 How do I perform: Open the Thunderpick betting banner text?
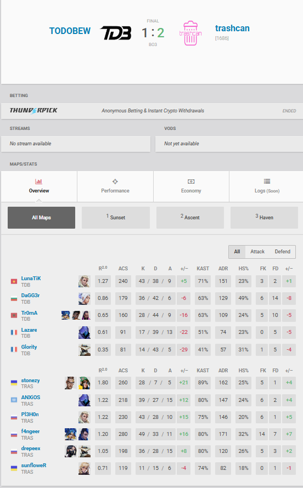[x=153, y=111]
